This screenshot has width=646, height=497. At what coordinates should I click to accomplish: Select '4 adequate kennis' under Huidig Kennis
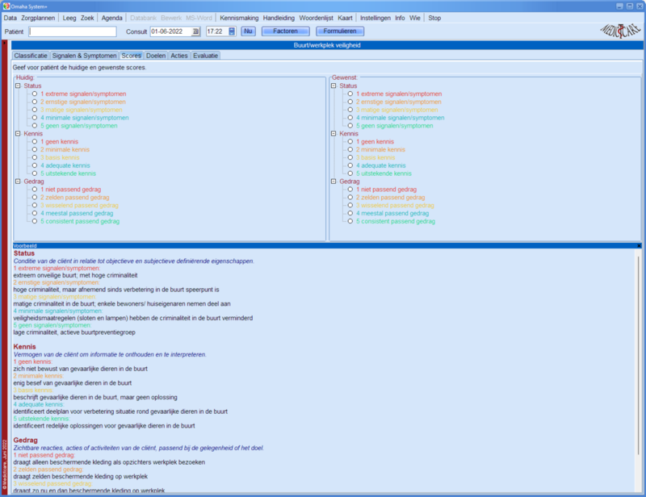[35, 165]
